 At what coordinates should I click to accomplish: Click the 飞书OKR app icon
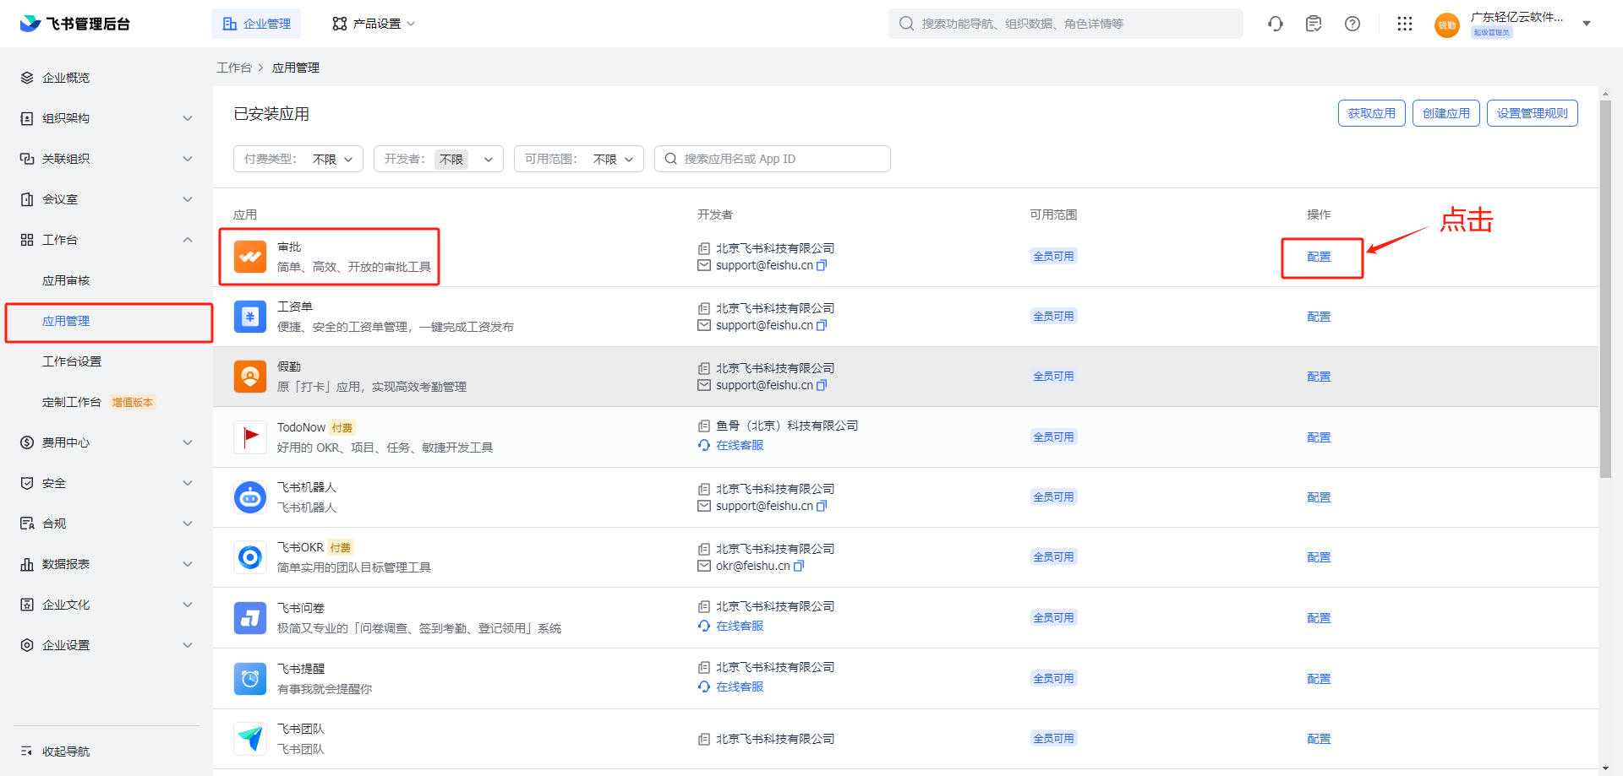[250, 557]
